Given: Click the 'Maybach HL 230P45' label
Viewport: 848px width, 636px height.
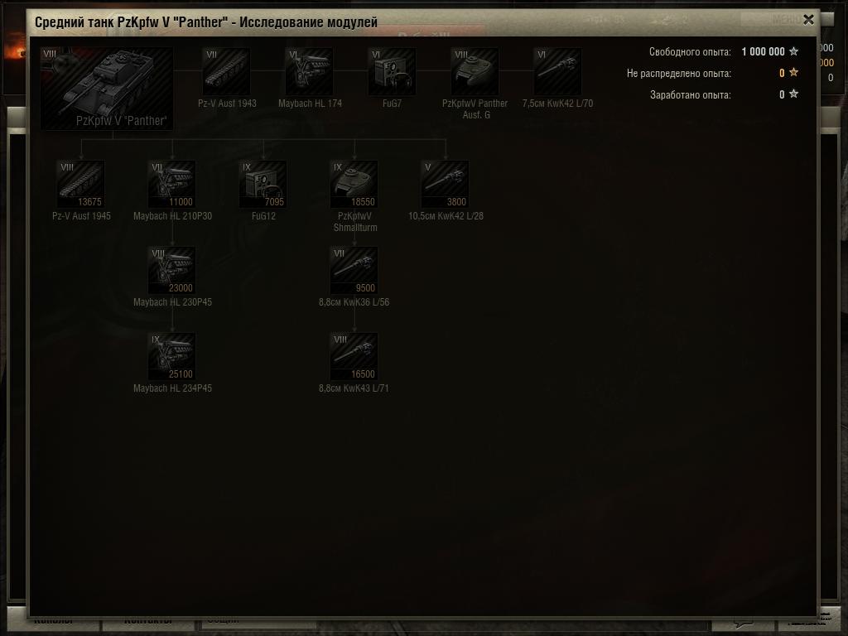Looking at the screenshot, I should tap(172, 302).
